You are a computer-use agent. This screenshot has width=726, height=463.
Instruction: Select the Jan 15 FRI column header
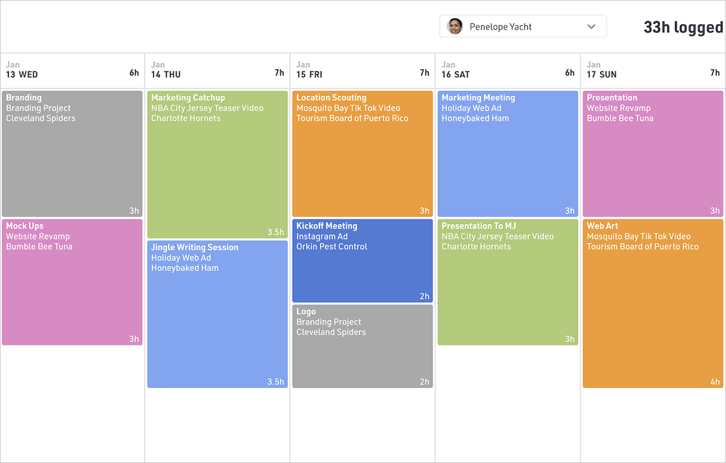pyautogui.click(x=363, y=70)
